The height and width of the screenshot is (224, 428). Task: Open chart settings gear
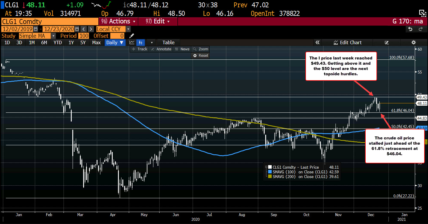pyautogui.click(x=413, y=42)
